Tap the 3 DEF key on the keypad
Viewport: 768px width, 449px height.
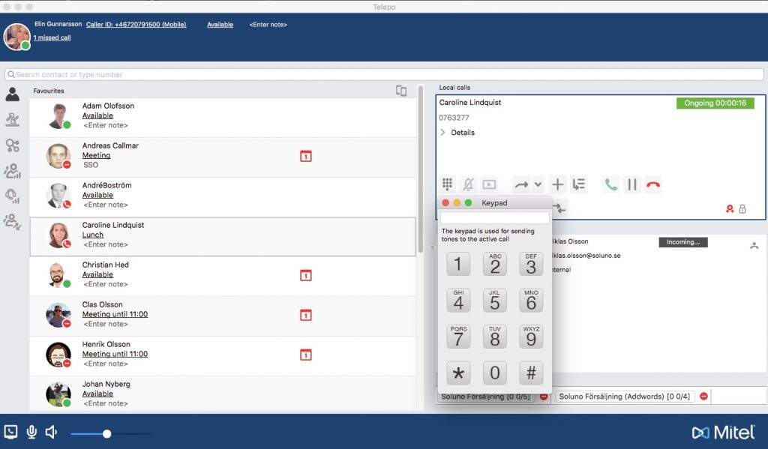pyautogui.click(x=531, y=264)
